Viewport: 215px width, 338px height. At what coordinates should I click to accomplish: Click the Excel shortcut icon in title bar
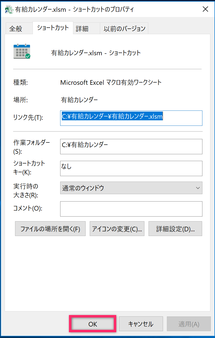click(9, 10)
